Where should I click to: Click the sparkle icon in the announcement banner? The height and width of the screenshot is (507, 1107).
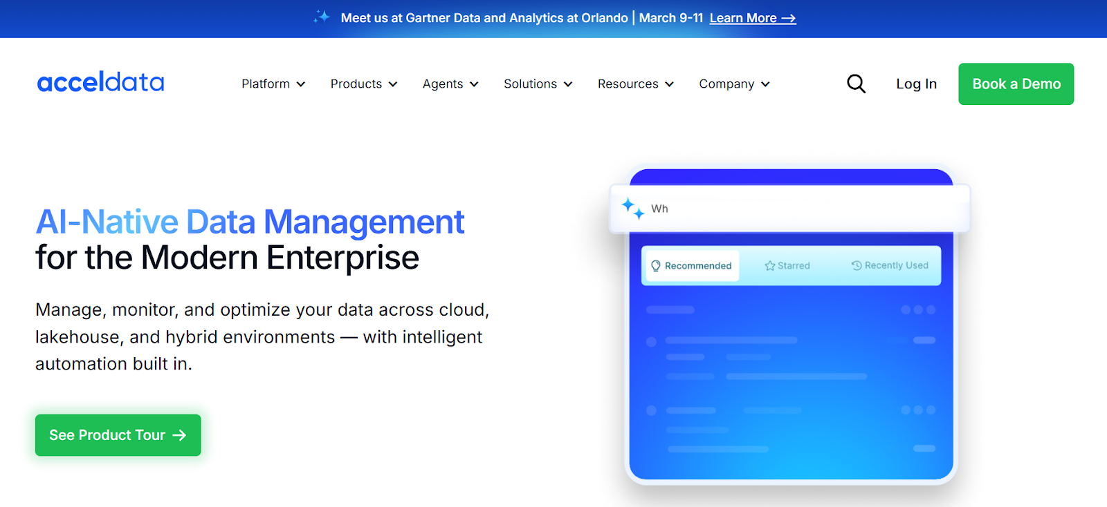point(322,17)
